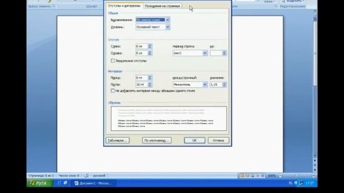This screenshot has width=344, height=193.
Task: Click the Перед spacing value field
Action: pyautogui.click(x=141, y=78)
